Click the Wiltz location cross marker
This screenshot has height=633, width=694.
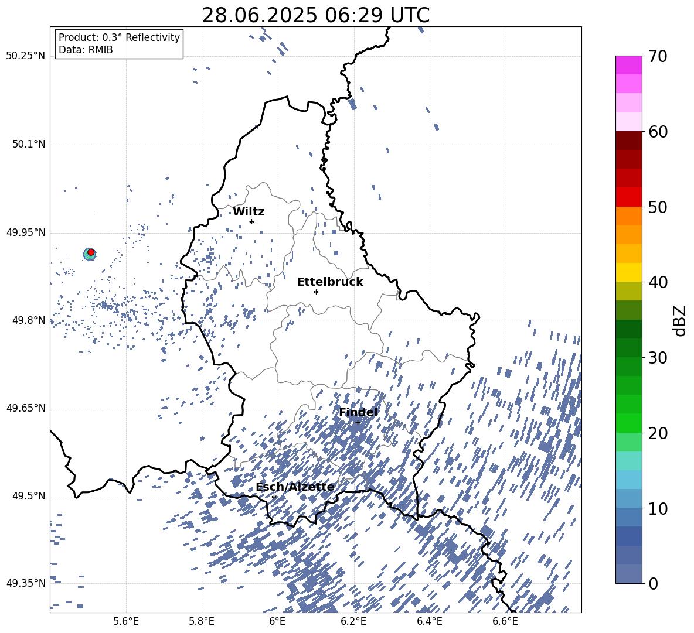tap(252, 221)
